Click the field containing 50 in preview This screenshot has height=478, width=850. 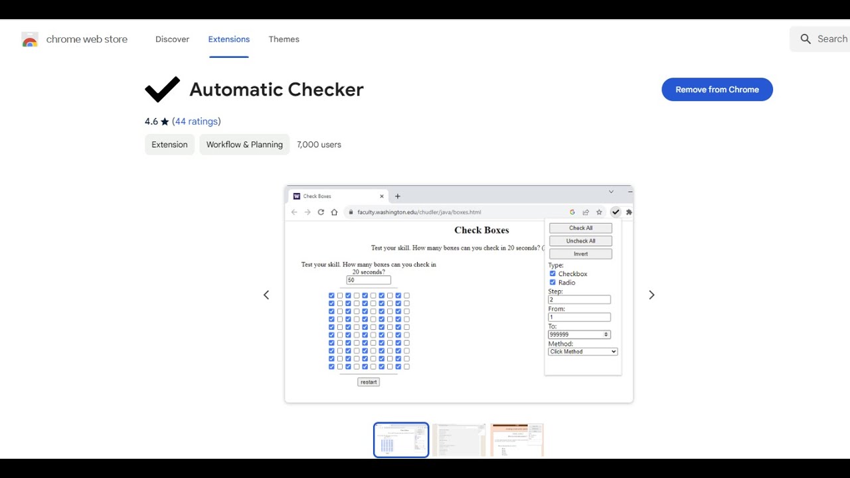click(x=369, y=280)
